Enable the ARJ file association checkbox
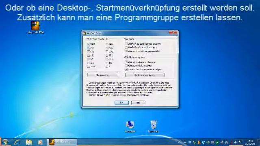The height and width of the screenshot is (146, 260). point(89,56)
